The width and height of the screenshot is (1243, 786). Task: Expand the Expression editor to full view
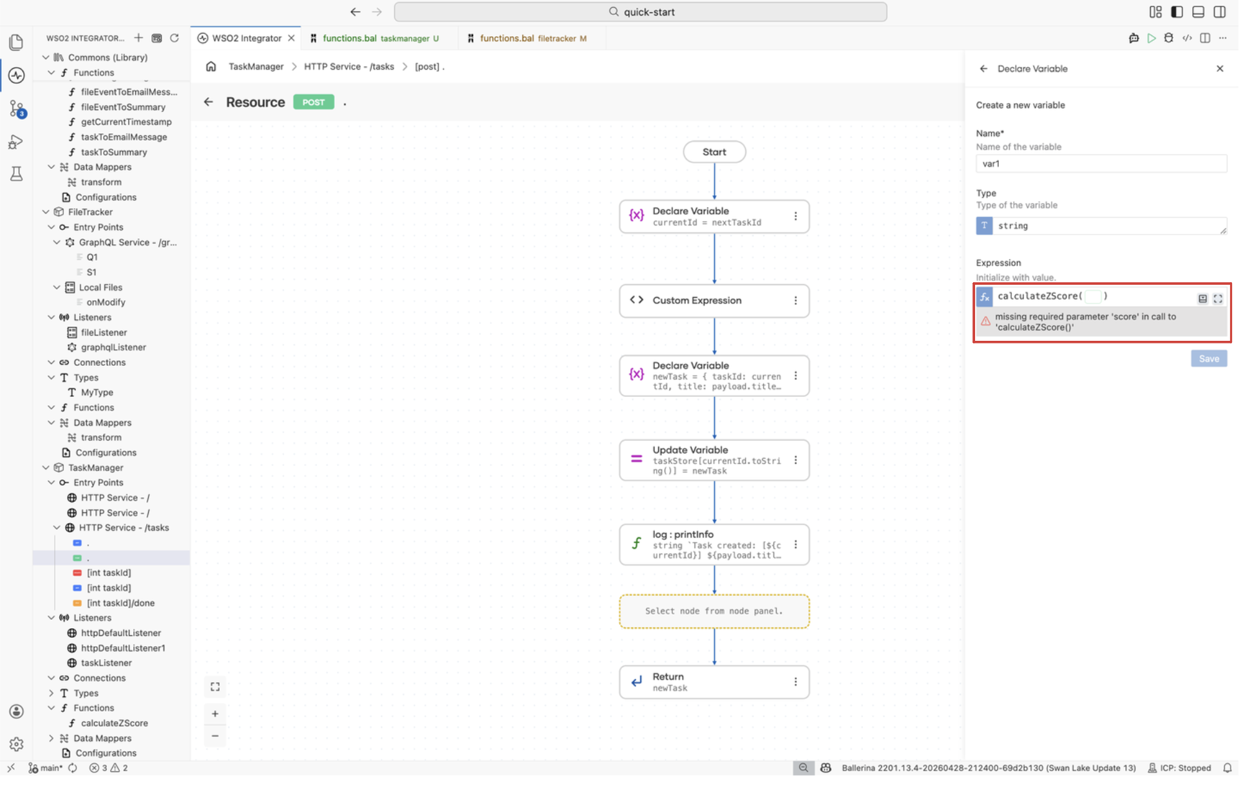tap(1218, 298)
